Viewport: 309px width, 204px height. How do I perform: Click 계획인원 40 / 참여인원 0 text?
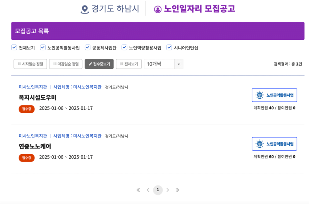274,108
